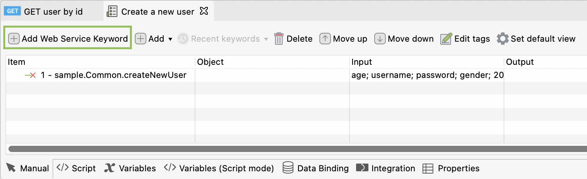Switch to the Script view tab
Viewport: 587px width, 179px height.
coord(76,168)
